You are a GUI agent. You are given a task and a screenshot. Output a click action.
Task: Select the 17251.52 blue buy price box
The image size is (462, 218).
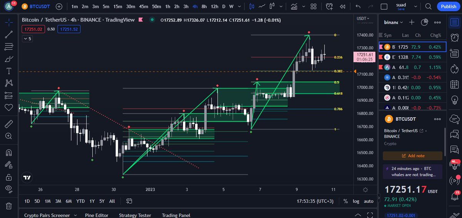pos(69,29)
